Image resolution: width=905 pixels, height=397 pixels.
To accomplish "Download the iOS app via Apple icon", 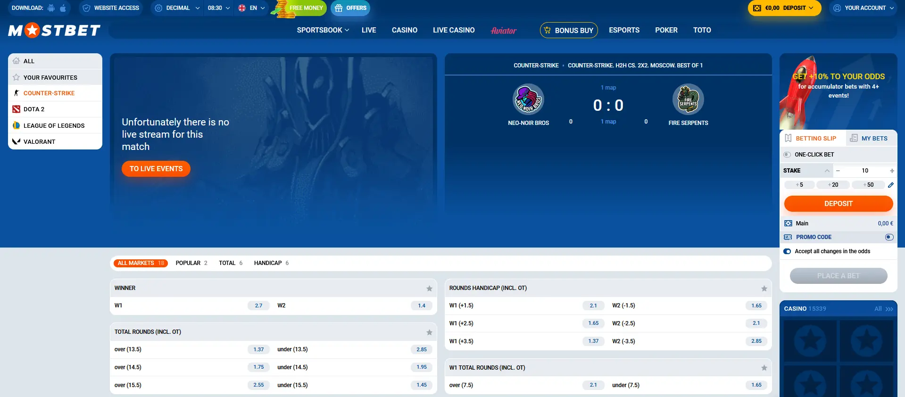I will coord(63,8).
